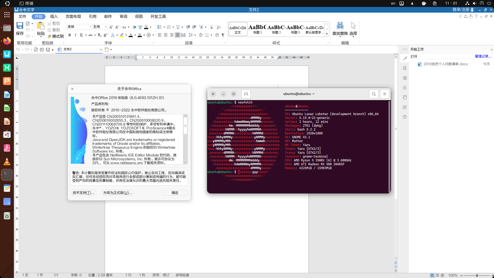Select the 标题 1 style thumbnail
The height and width of the screenshot is (278, 494).
(257, 29)
